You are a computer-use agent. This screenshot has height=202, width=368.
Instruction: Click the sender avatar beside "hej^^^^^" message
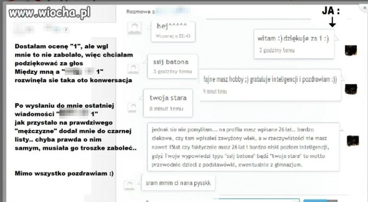134,28
